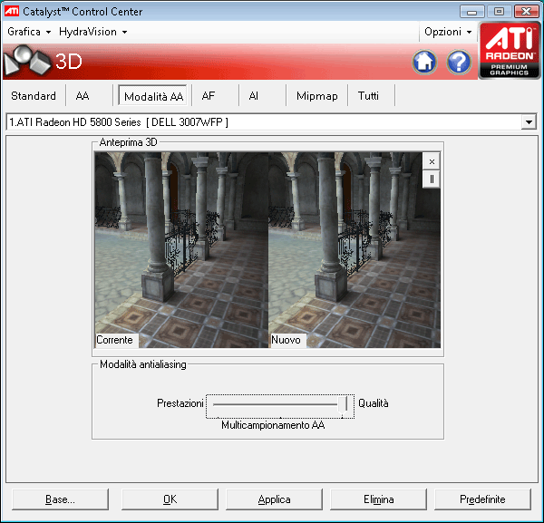Close the Catalyst Control Center window

point(526,12)
